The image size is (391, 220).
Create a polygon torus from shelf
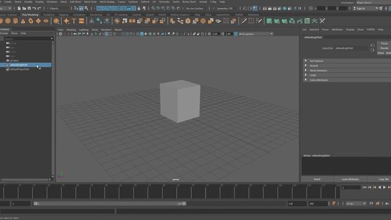click(x=31, y=21)
